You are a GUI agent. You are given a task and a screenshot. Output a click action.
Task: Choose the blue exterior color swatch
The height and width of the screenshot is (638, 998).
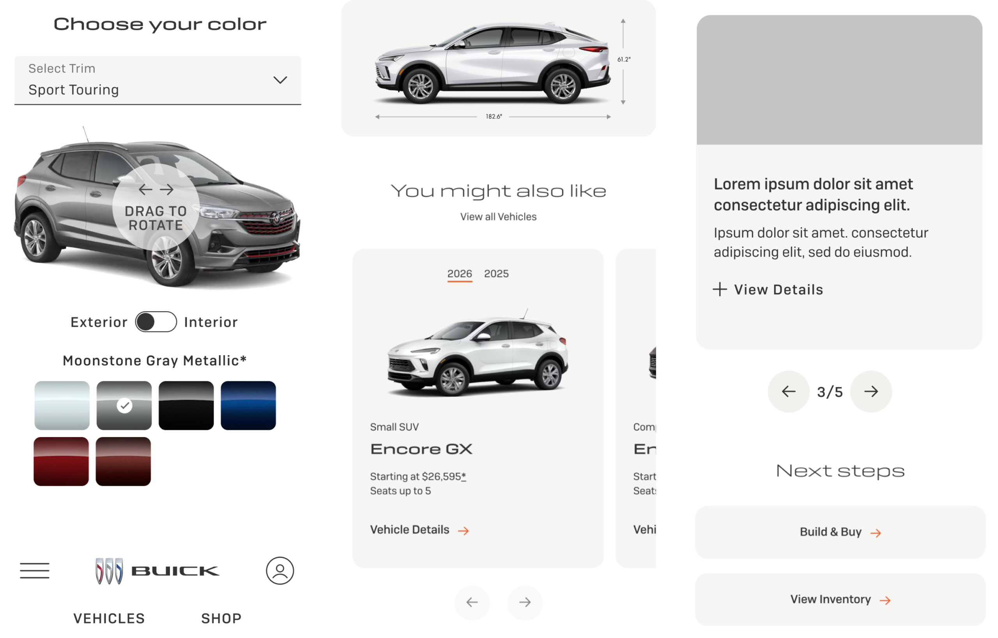click(x=248, y=405)
